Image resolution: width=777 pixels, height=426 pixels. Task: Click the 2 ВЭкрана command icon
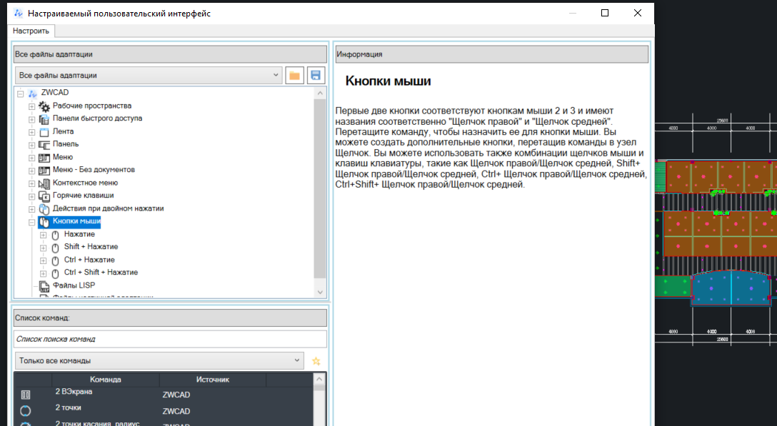point(26,395)
